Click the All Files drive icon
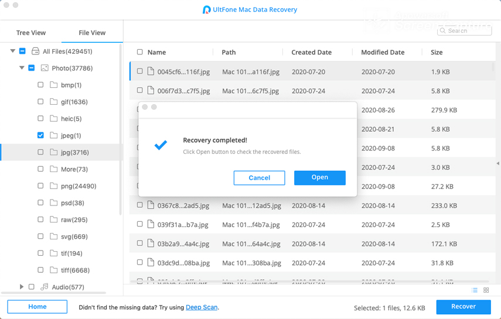 click(x=36, y=52)
